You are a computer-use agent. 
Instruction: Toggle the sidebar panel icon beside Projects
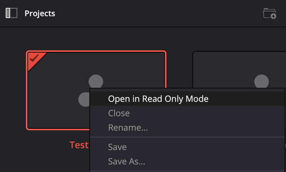(x=12, y=13)
